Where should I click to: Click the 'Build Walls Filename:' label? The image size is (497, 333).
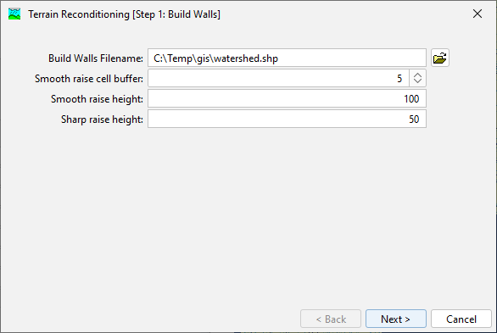95,58
